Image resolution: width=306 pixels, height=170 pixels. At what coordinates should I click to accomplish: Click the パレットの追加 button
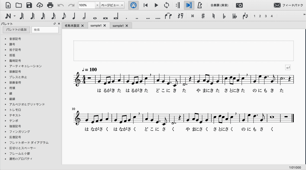pos(16,30)
